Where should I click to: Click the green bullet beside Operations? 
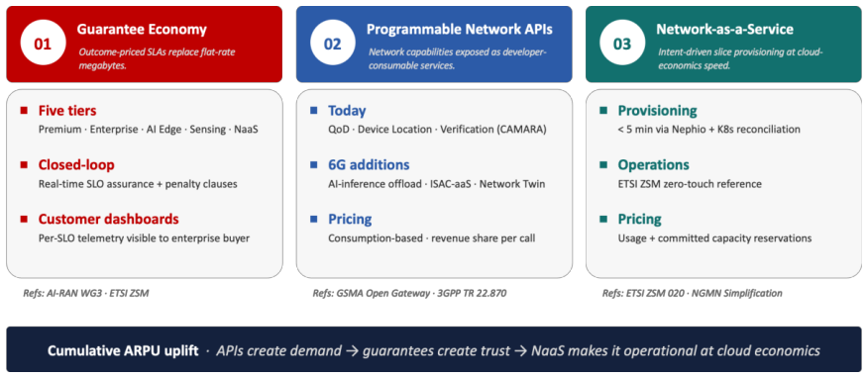(604, 164)
